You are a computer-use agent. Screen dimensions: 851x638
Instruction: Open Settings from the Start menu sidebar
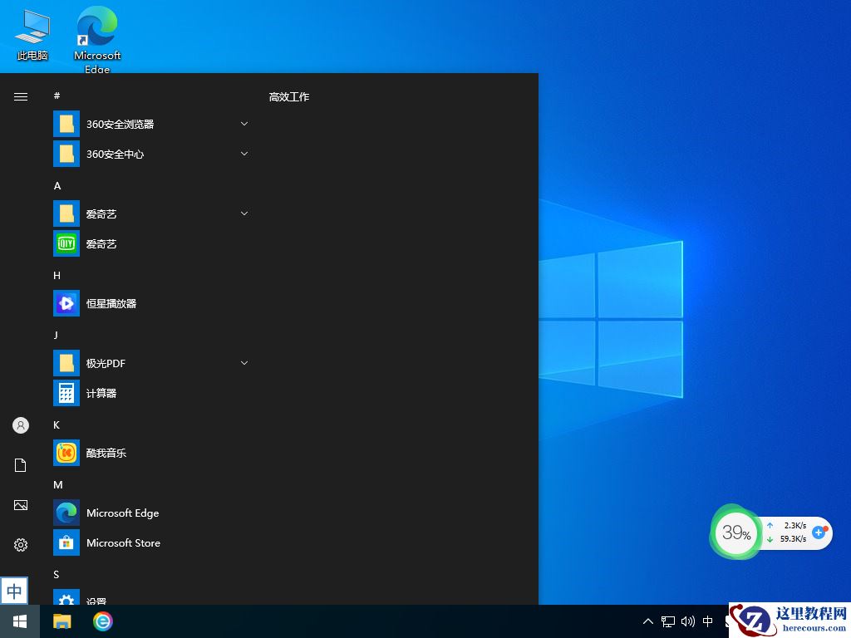20,545
